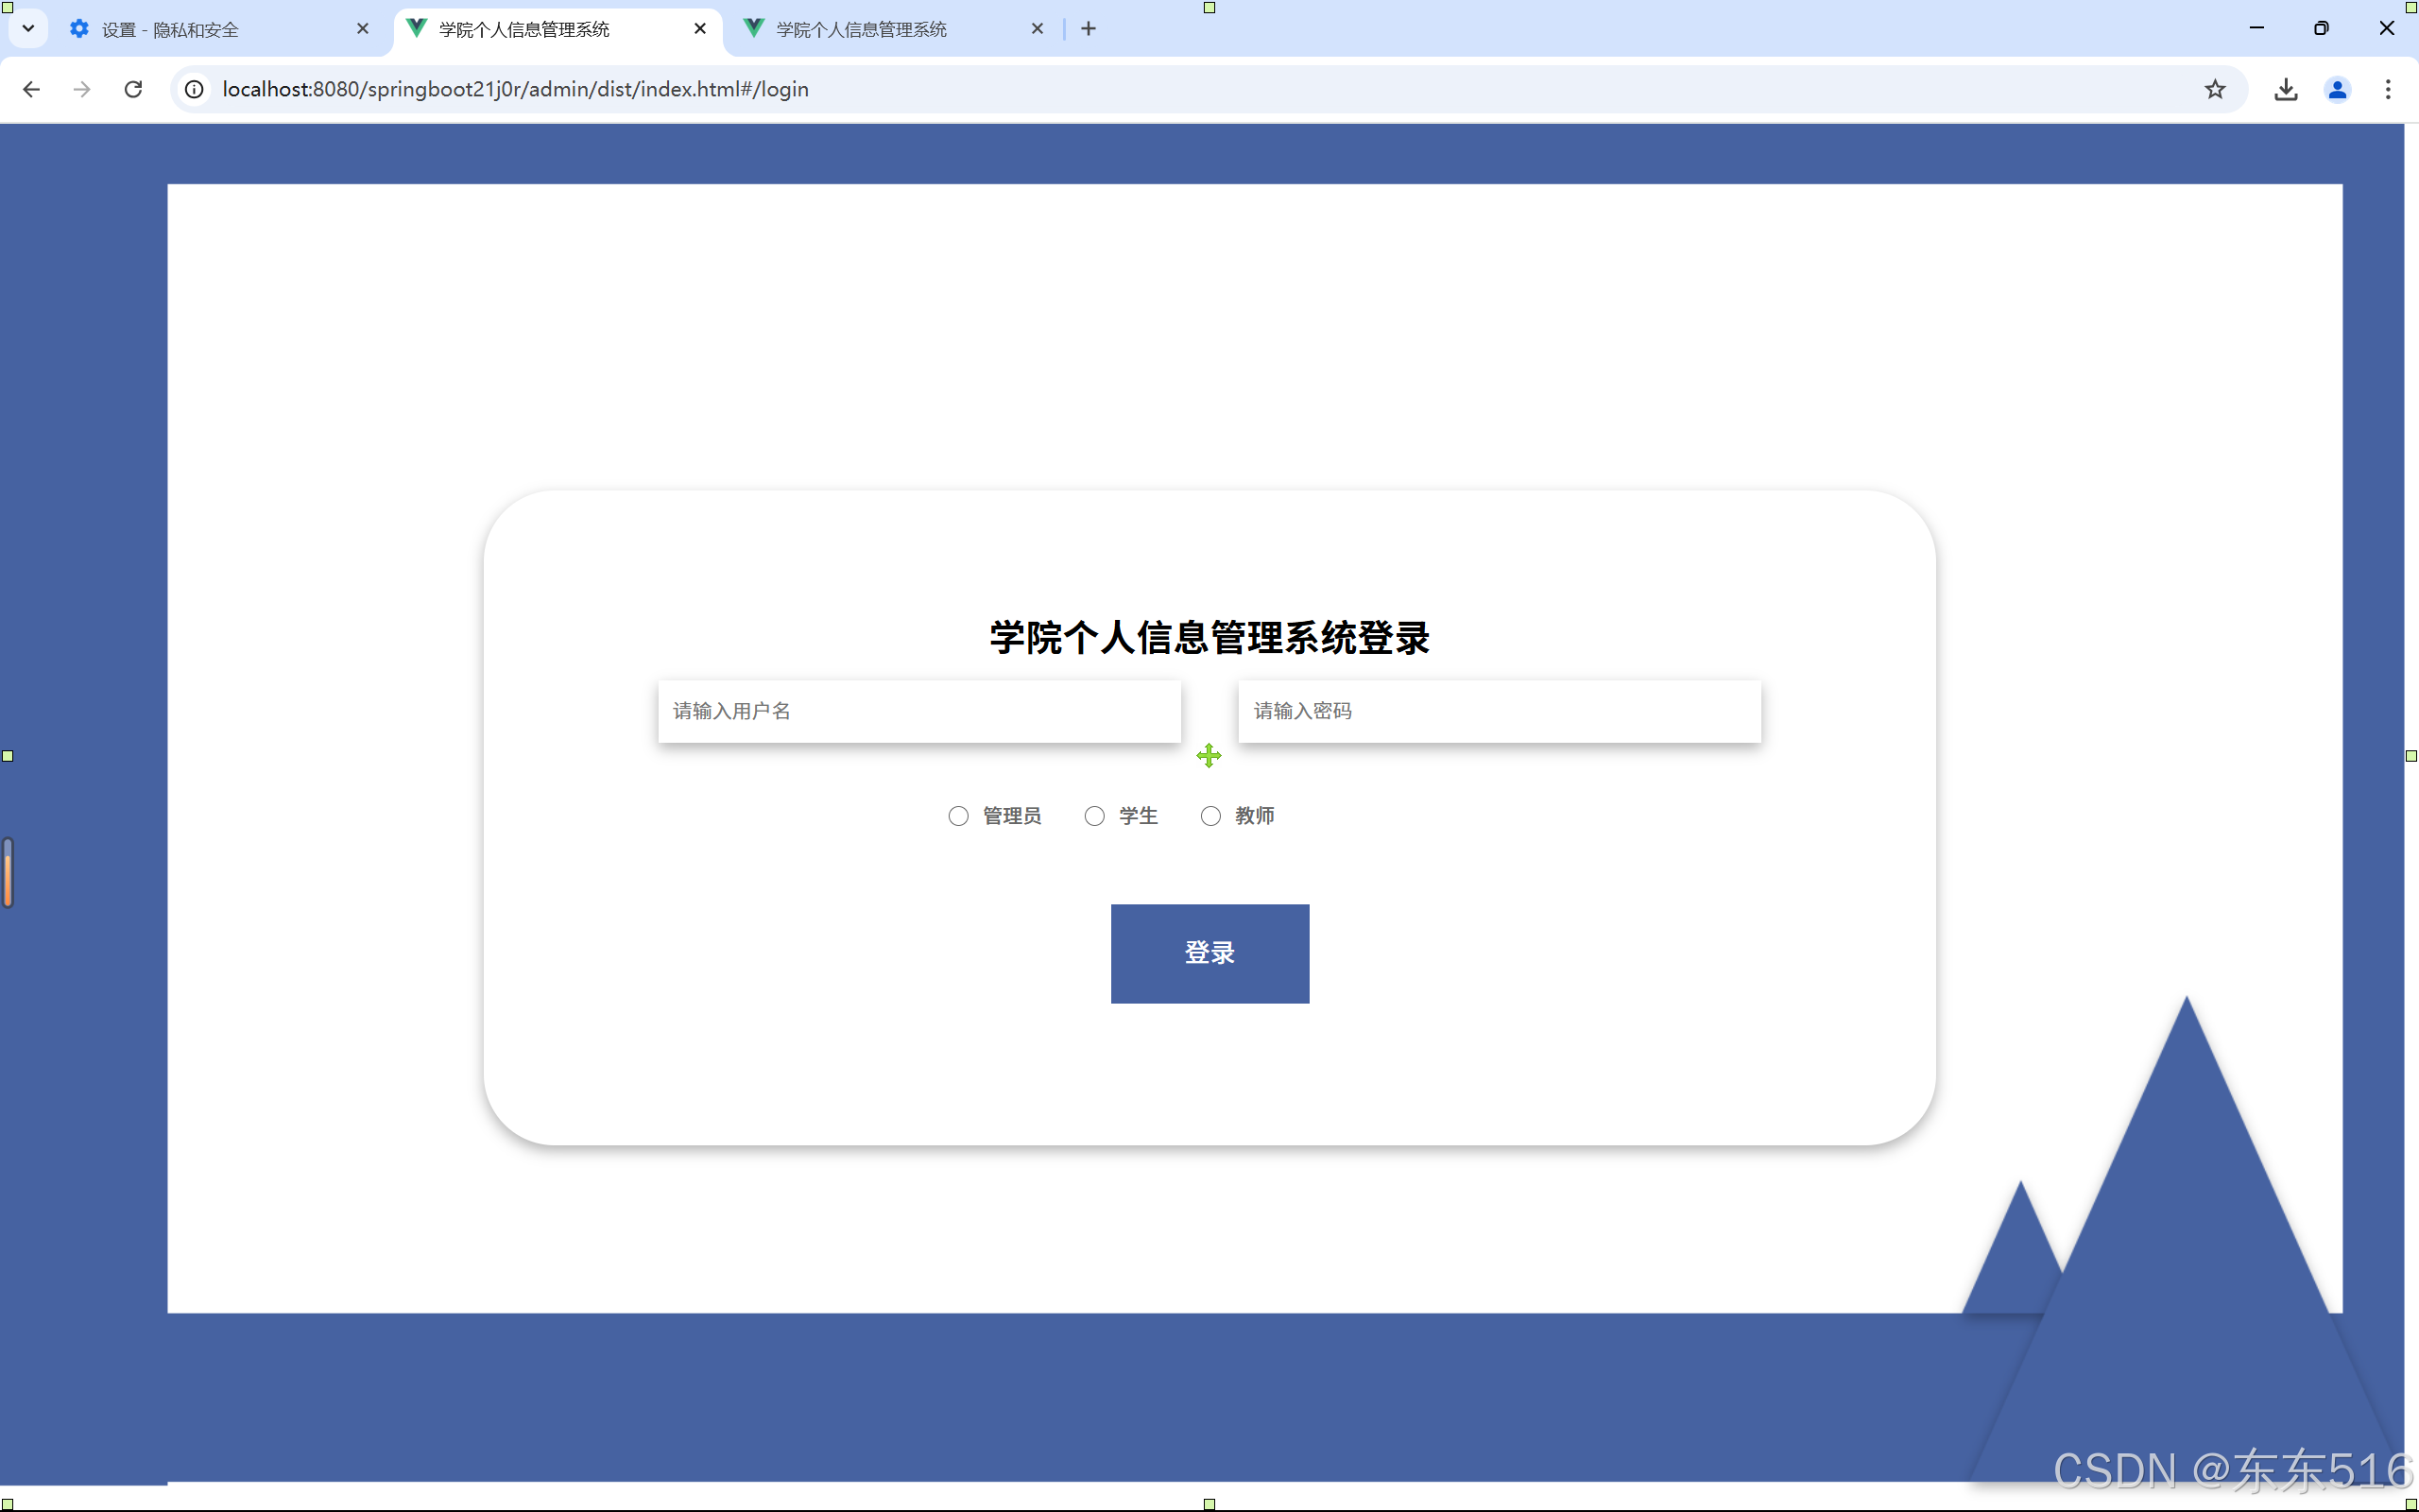Screen dimensions: 2419x1512
Task: Open a new browser tab
Action: [1089, 29]
